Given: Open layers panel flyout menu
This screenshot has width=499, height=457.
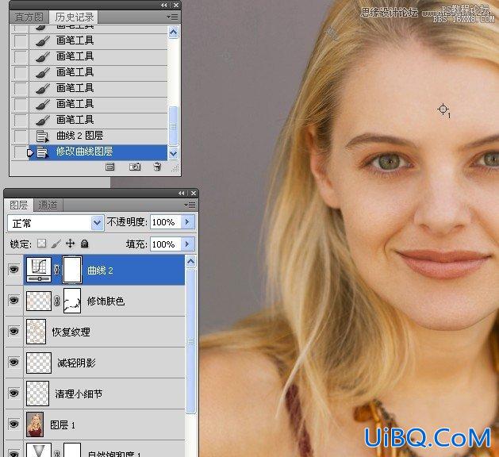Looking at the screenshot, I should click(190, 205).
